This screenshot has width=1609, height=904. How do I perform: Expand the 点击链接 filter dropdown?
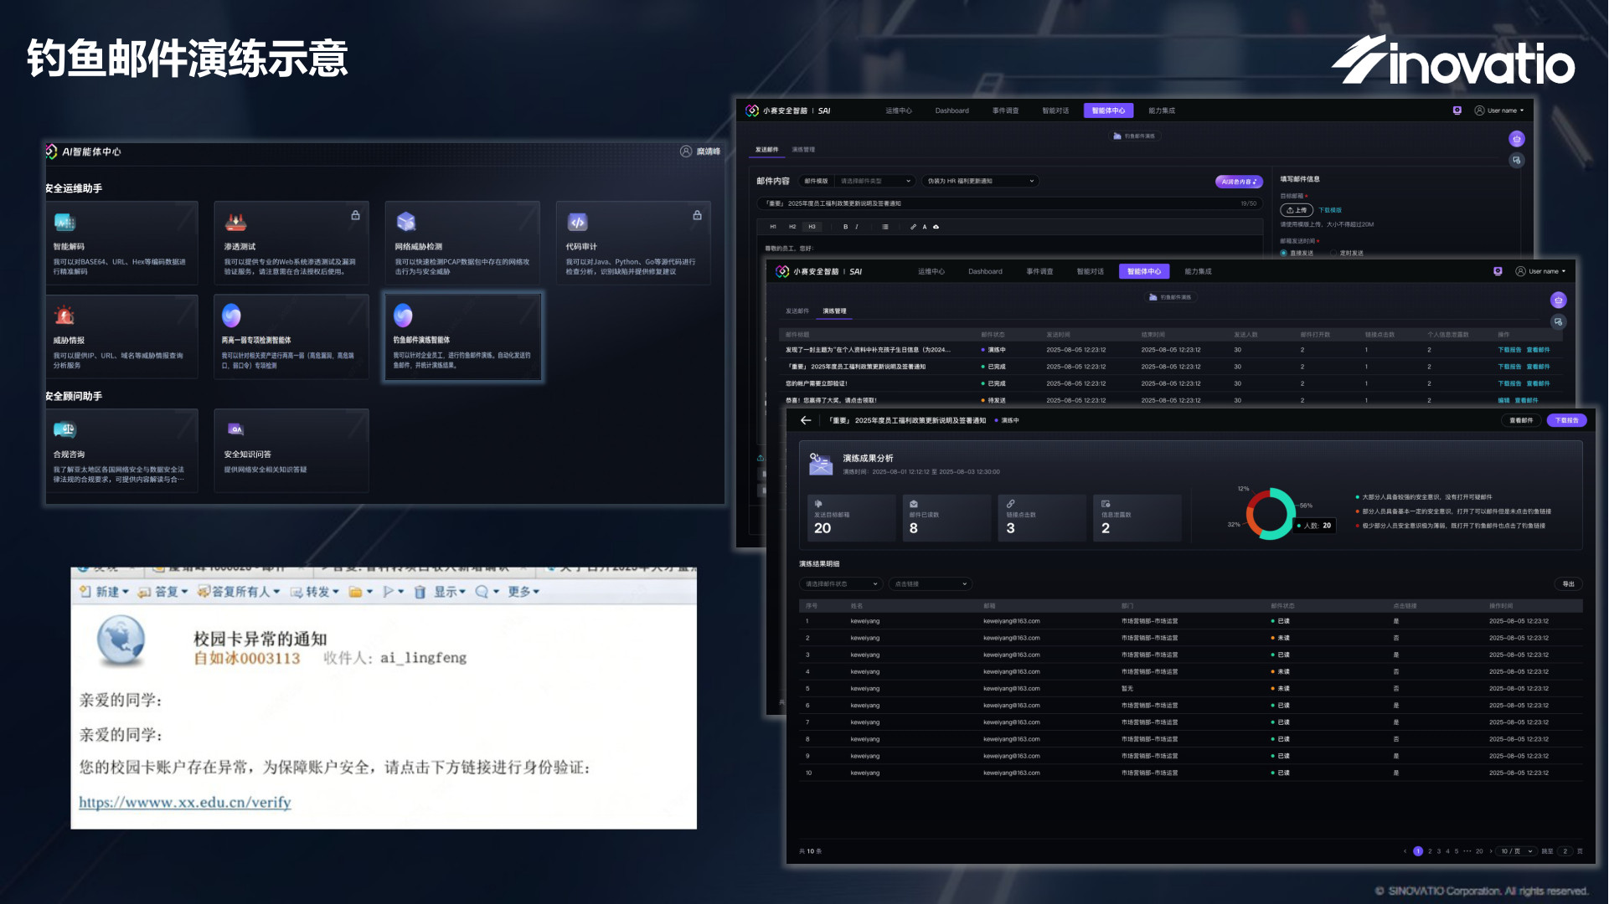931,584
